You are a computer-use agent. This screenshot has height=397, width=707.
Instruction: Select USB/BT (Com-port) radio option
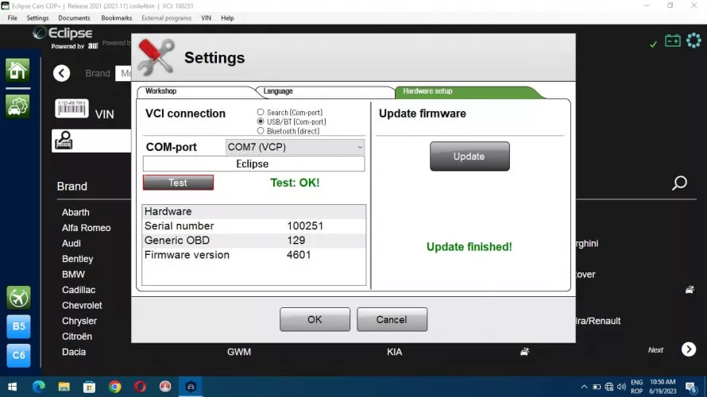pos(261,121)
